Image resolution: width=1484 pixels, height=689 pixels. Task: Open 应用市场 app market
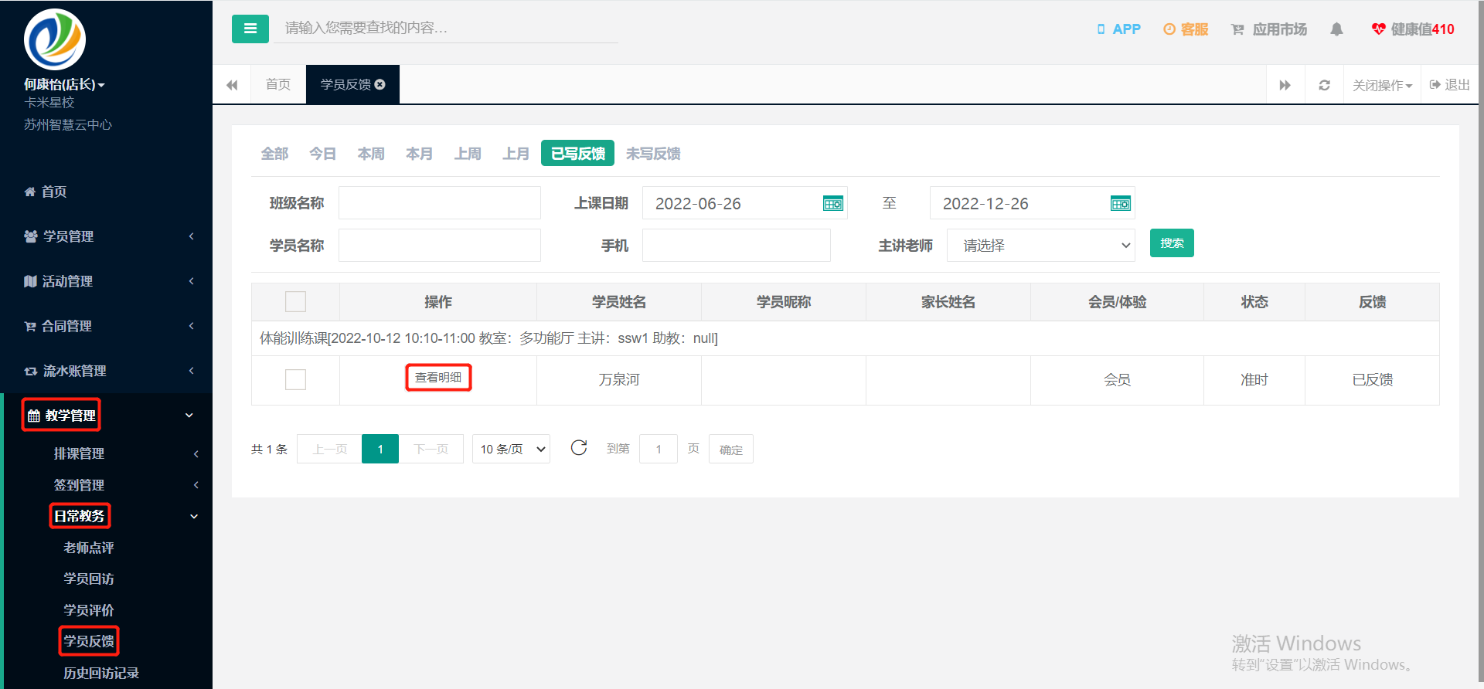click(x=1269, y=29)
